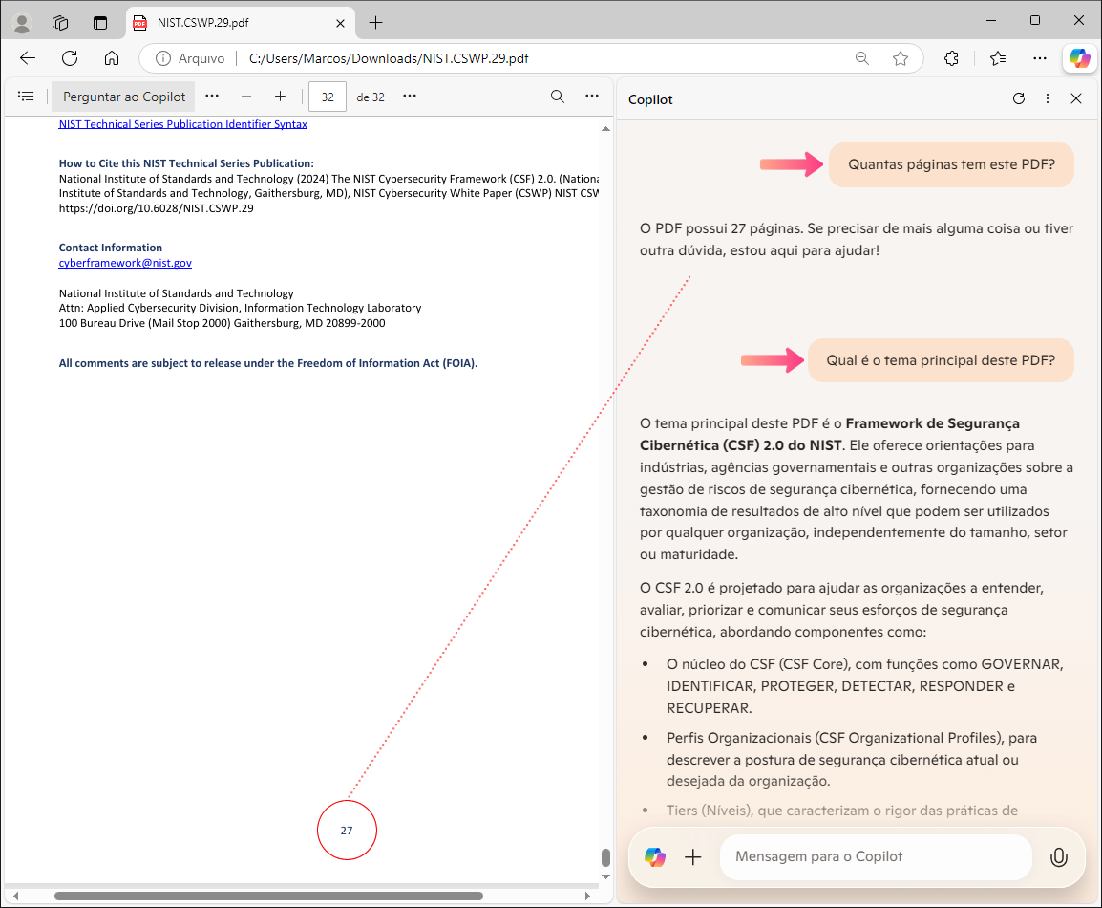Open a new browser tab
Screen dimensions: 1102x908
(376, 23)
